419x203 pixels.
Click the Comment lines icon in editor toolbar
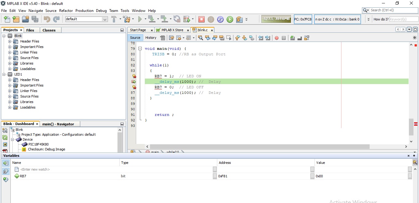(293, 38)
